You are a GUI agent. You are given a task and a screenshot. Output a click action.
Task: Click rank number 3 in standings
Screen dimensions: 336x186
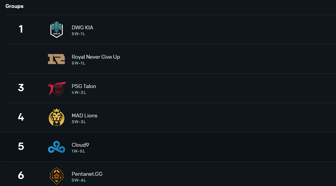click(21, 88)
